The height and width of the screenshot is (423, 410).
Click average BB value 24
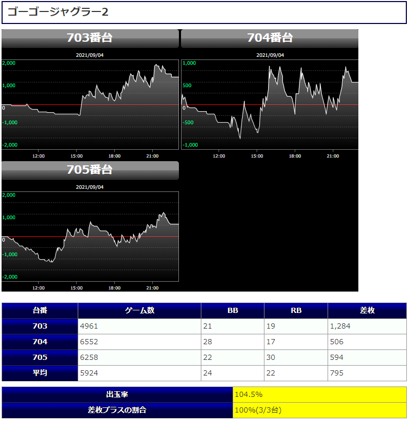pyautogui.click(x=233, y=373)
